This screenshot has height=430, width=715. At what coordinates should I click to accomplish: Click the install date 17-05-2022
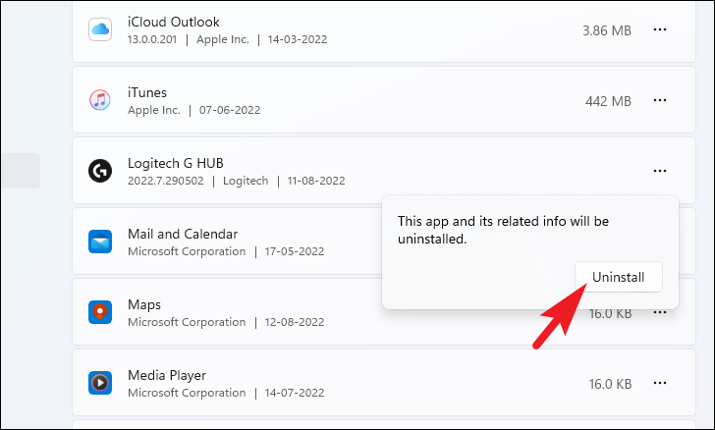click(x=295, y=251)
